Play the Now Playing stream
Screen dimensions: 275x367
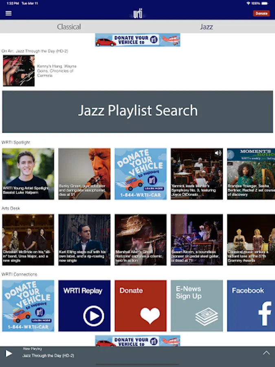click(9, 354)
